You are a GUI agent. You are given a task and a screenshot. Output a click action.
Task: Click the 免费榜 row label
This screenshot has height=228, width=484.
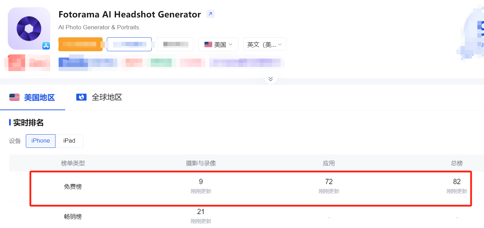tap(73, 187)
